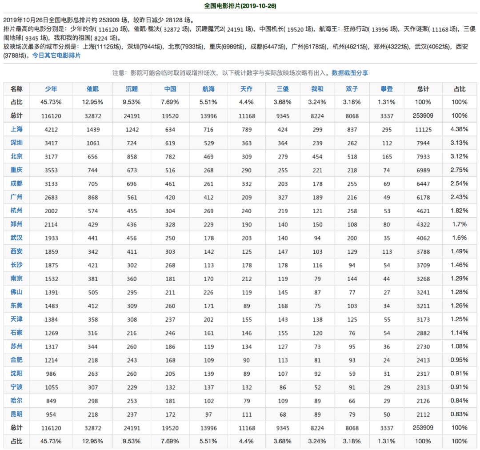The height and width of the screenshot is (450, 480).
Task: Open the 合肥 city row link
Action: 16,360
